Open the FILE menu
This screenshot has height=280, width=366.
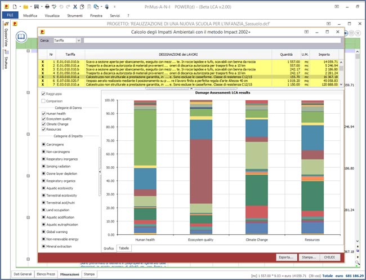click(10, 15)
